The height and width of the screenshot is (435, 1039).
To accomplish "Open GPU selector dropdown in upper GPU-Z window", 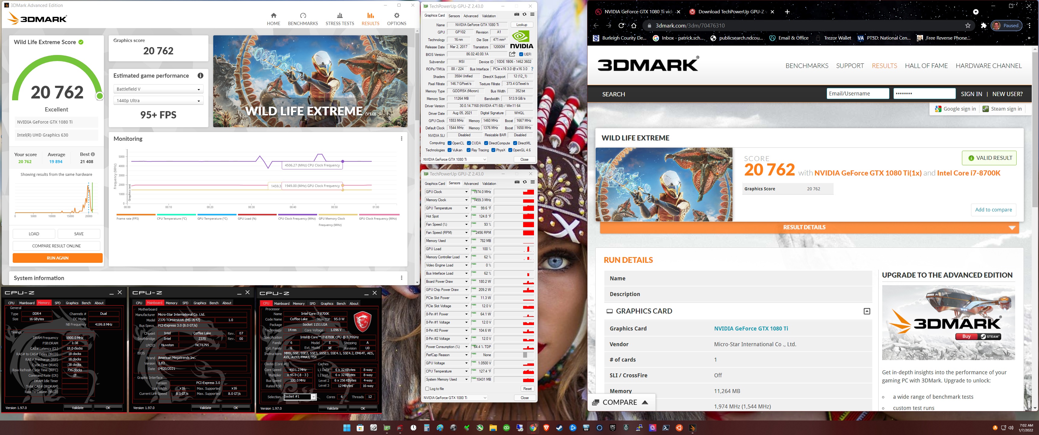I will click(x=455, y=159).
